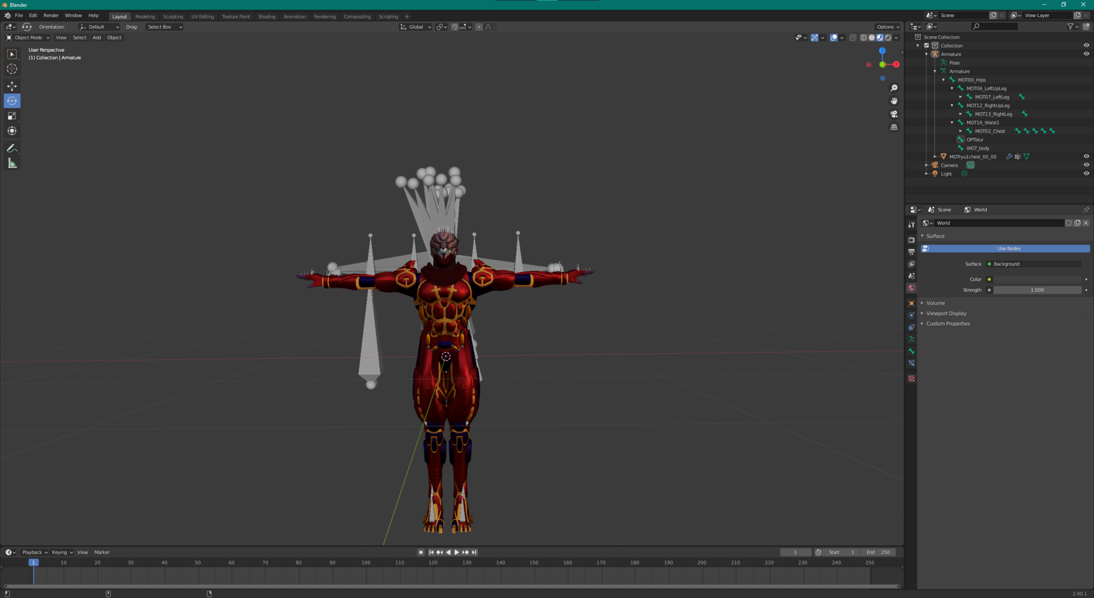Click the pan view hand icon

click(894, 101)
